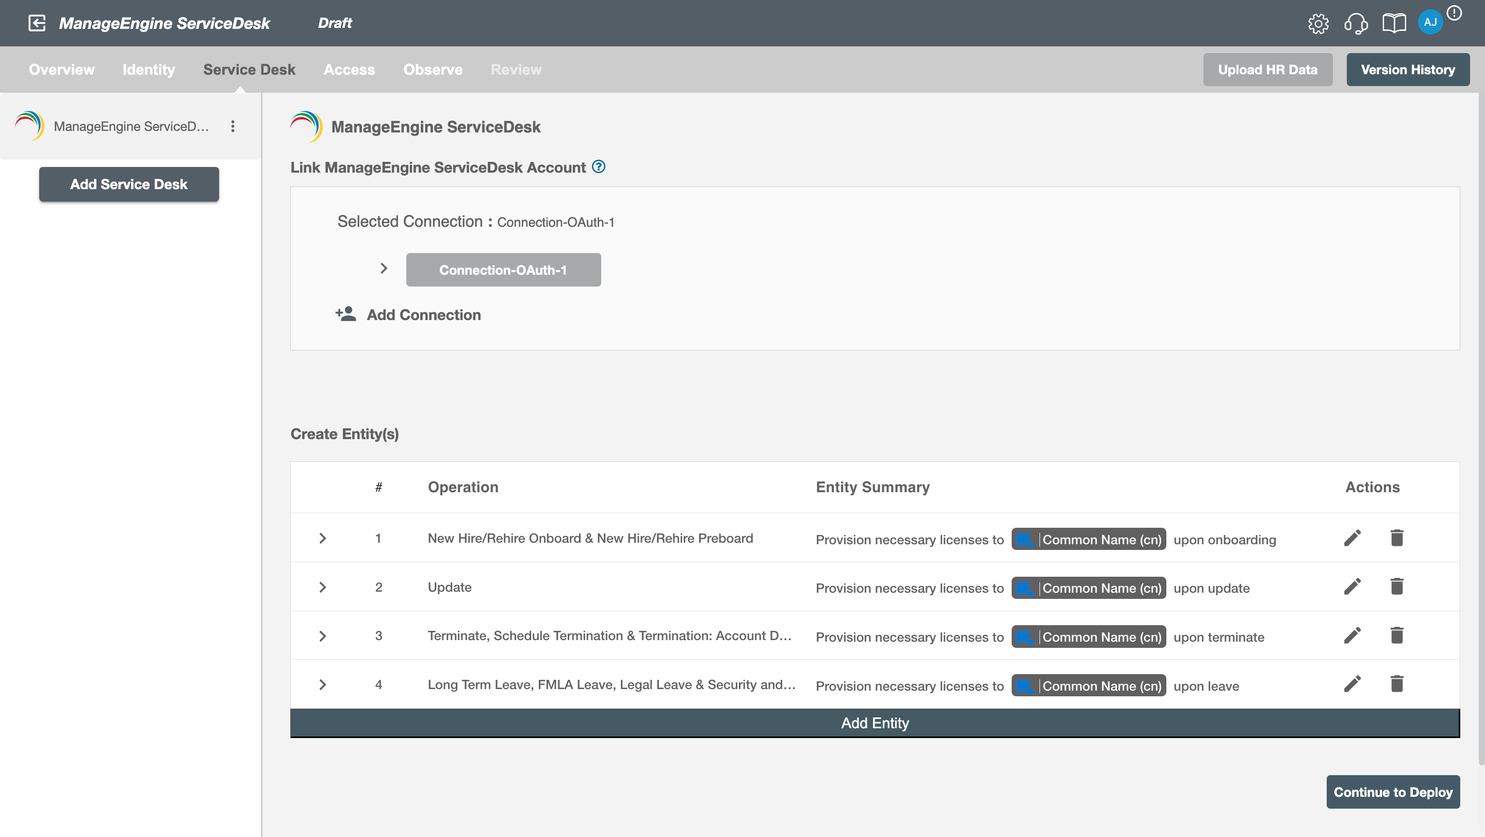Click Upload HR Data button
This screenshot has height=837, width=1485.
pyautogui.click(x=1268, y=70)
